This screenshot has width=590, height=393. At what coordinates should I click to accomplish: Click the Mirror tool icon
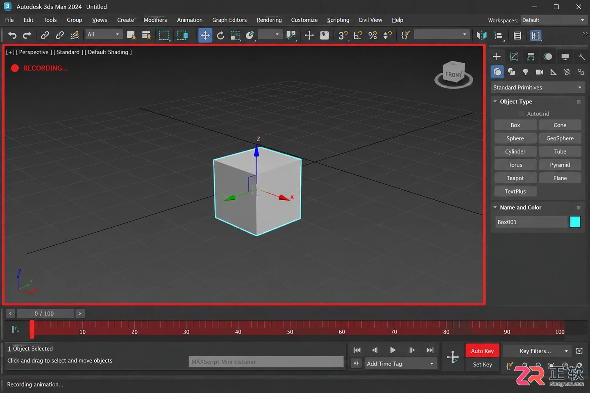coord(482,36)
